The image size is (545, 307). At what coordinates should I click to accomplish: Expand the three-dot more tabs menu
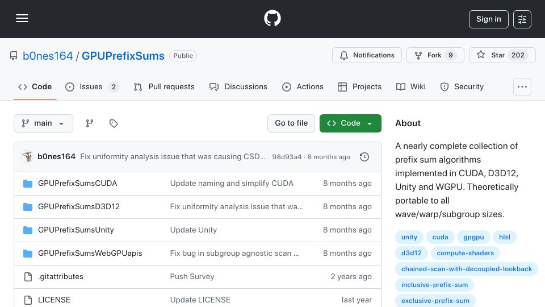pyautogui.click(x=522, y=87)
